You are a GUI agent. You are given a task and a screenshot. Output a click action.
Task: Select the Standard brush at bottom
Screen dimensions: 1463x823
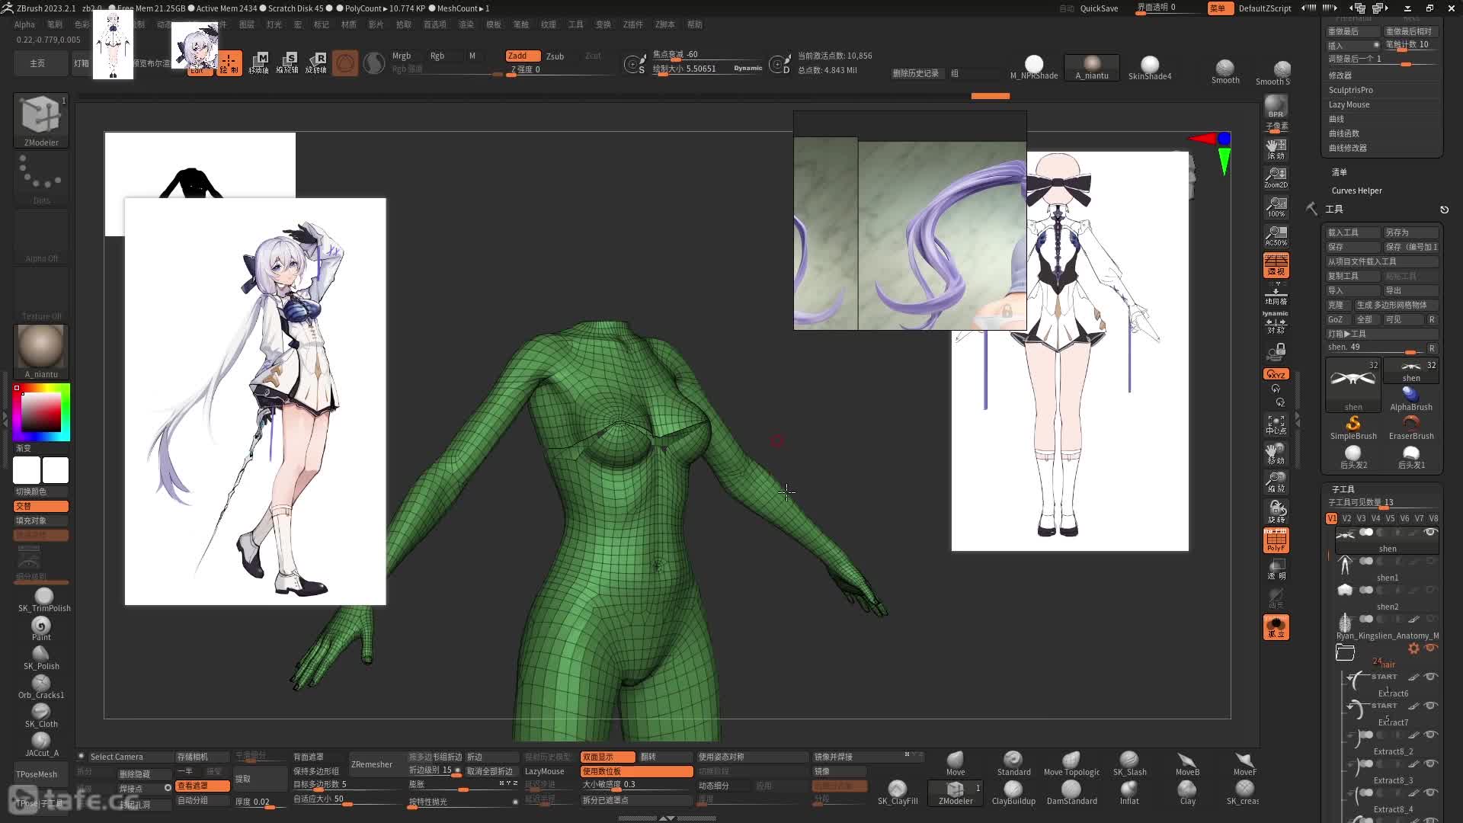click(1013, 764)
